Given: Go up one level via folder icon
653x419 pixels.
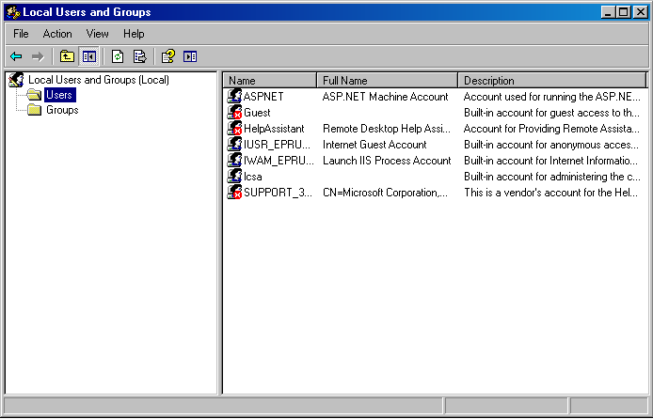Looking at the screenshot, I should tap(67, 56).
